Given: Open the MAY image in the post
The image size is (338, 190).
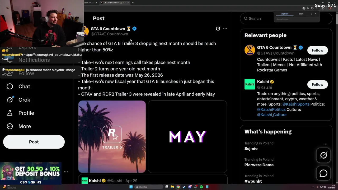Looking at the screenshot, I should (x=187, y=137).
